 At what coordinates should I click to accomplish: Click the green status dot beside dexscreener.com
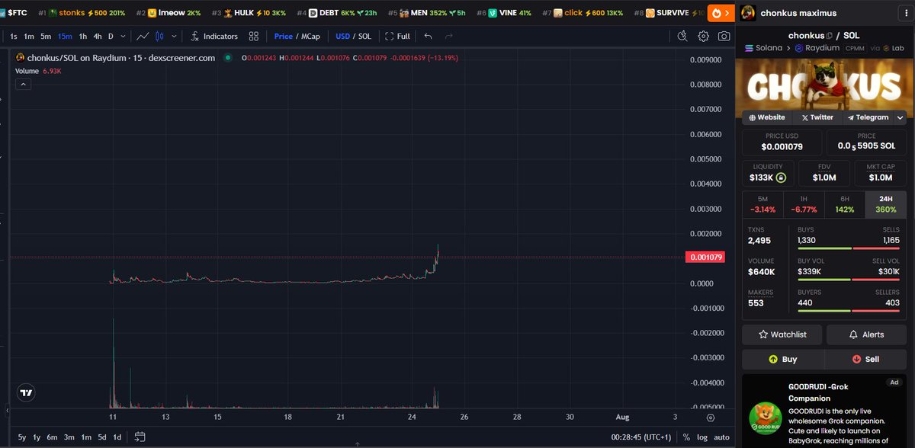[228, 58]
